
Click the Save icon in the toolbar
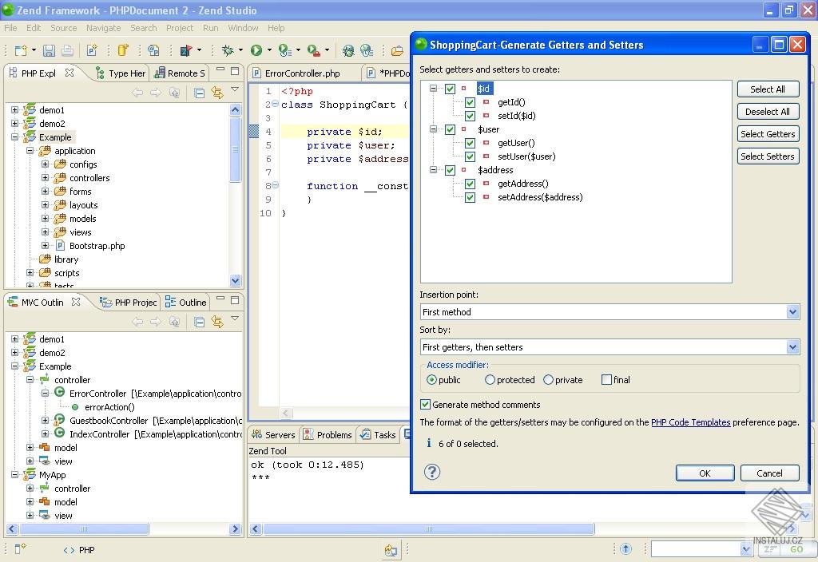click(49, 50)
